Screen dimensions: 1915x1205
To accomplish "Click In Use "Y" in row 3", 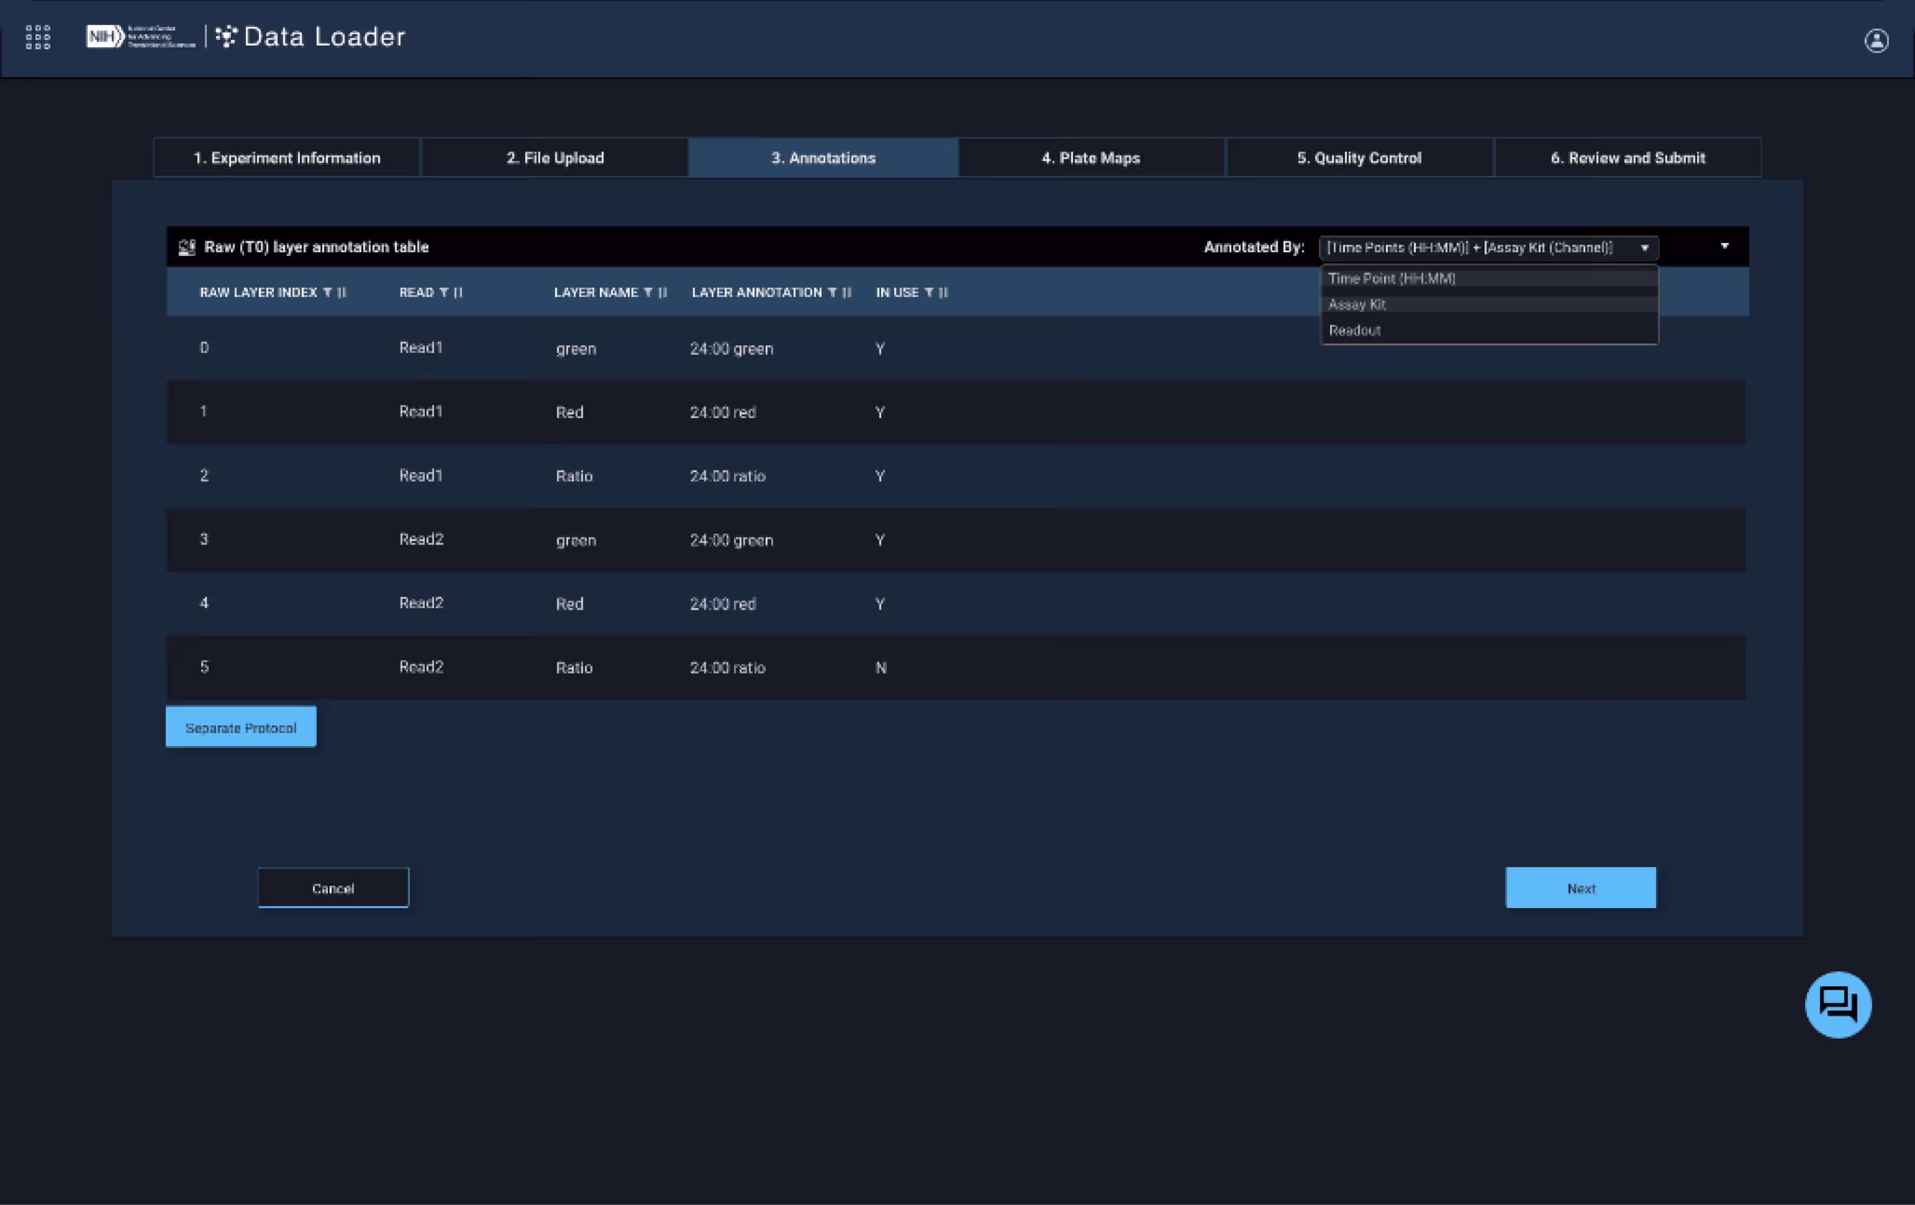I will (x=880, y=540).
